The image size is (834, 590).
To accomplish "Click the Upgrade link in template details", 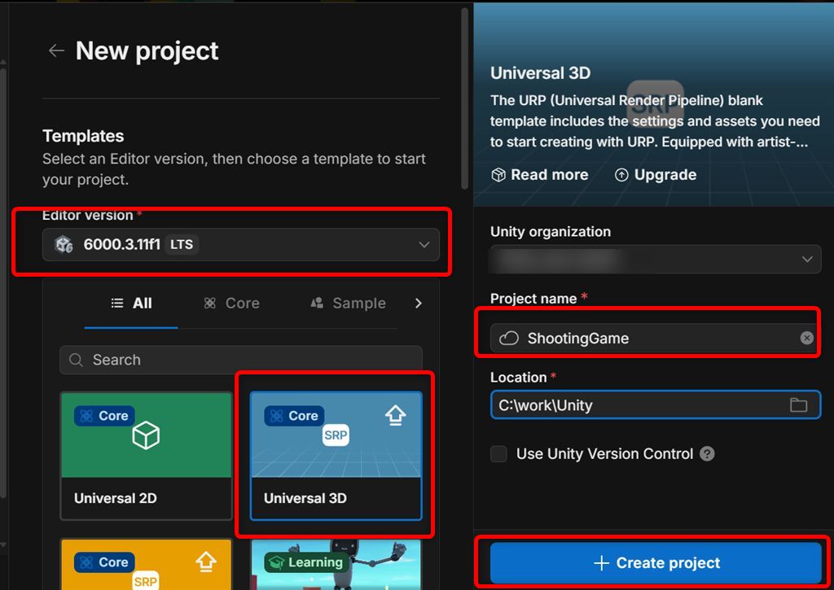I will pyautogui.click(x=656, y=175).
